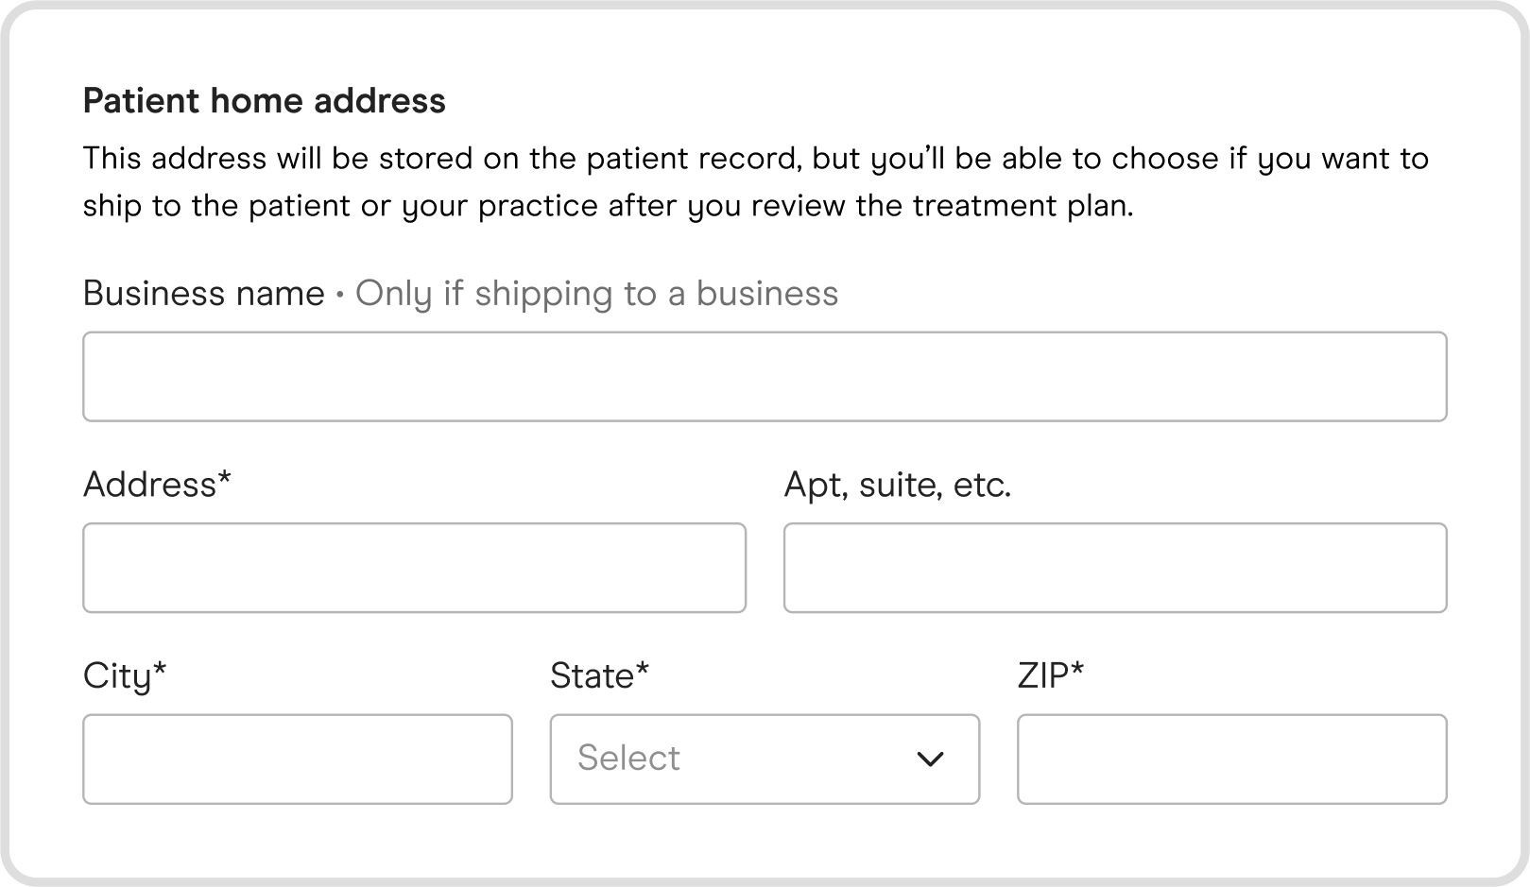Image resolution: width=1530 pixels, height=887 pixels.
Task: Click the required asterisk beside Address
Action: tap(224, 480)
